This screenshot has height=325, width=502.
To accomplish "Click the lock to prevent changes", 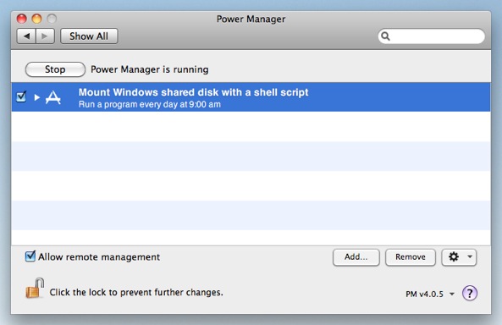I will click(x=35, y=288).
